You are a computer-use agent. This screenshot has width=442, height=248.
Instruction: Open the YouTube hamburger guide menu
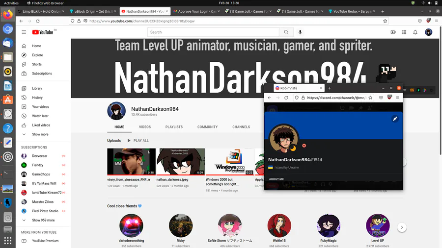coord(24,32)
